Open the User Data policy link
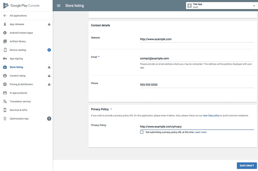 pyautogui.click(x=211, y=116)
